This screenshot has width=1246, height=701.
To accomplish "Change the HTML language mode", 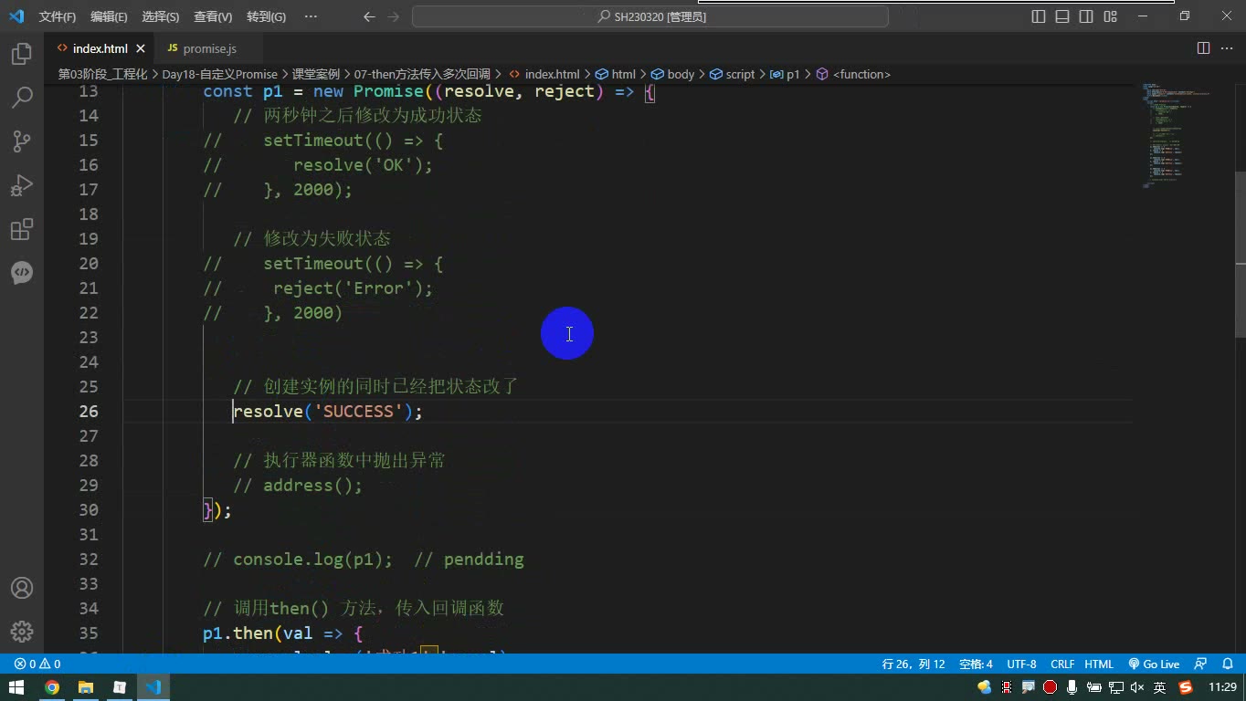I will point(1099,664).
